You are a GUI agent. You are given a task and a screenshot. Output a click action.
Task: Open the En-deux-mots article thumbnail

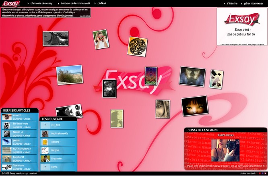point(7,125)
